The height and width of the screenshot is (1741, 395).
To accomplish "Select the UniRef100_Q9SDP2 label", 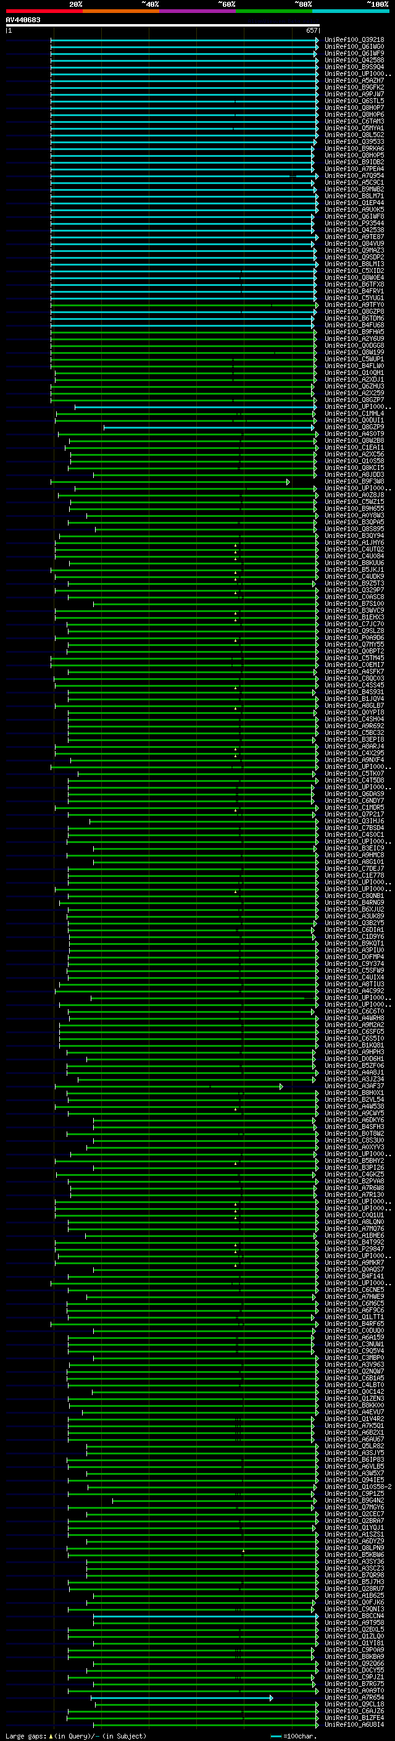I will click(x=354, y=257).
